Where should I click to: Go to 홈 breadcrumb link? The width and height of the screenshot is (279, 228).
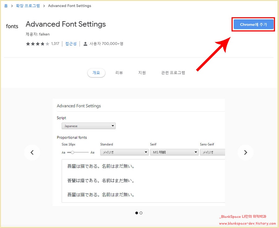[x=6, y=6]
